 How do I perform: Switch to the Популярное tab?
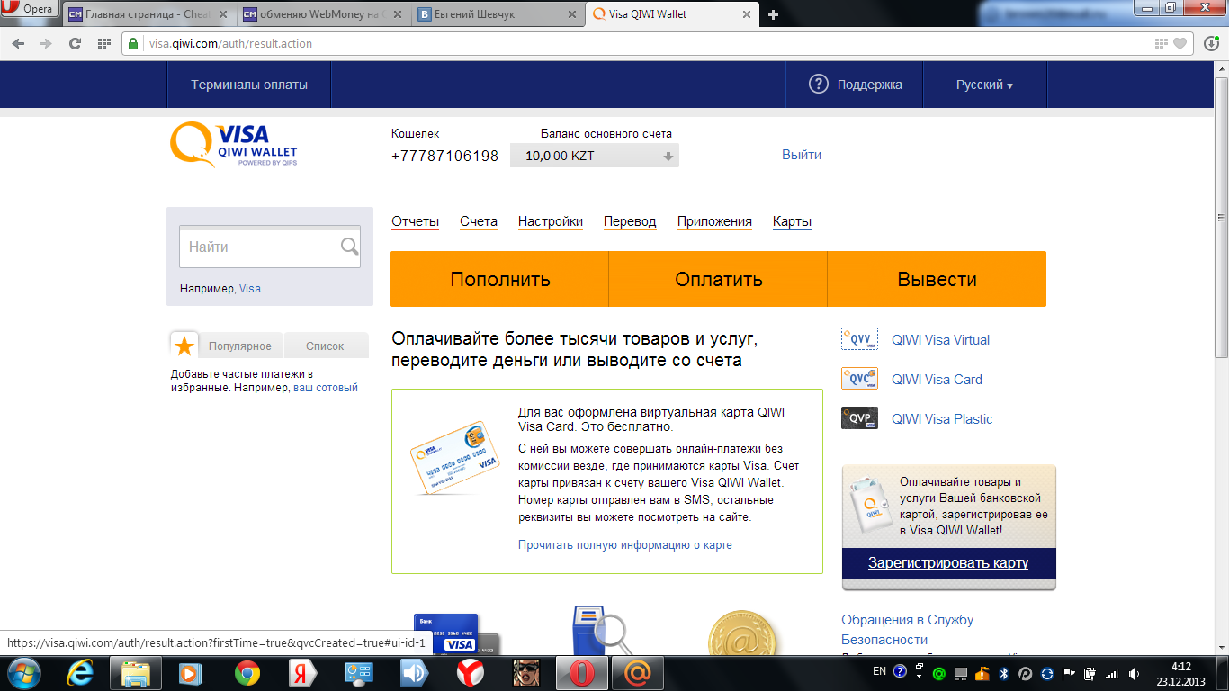[240, 345]
